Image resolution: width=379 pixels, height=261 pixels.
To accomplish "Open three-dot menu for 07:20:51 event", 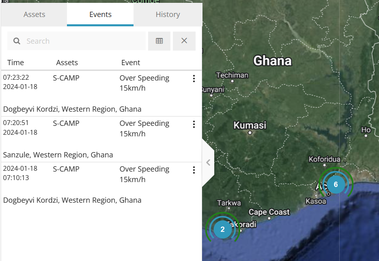I will [x=194, y=124].
